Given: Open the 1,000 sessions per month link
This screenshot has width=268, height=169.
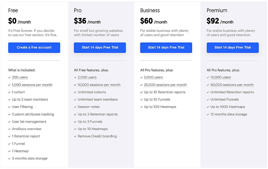Looking at the screenshot, I should pos(32,85).
